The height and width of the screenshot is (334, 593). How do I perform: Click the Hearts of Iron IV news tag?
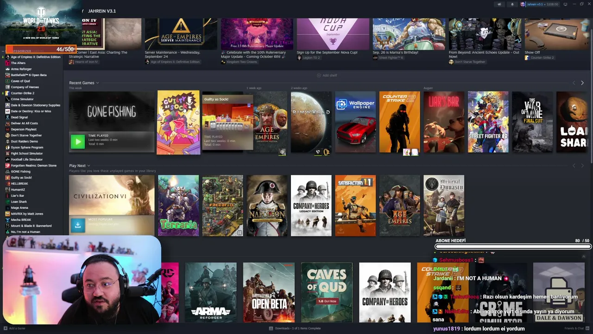point(83,62)
